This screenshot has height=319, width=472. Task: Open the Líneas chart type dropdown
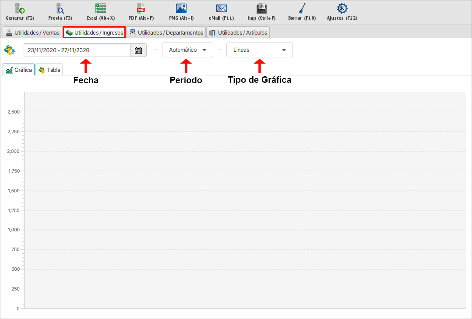[x=259, y=50]
